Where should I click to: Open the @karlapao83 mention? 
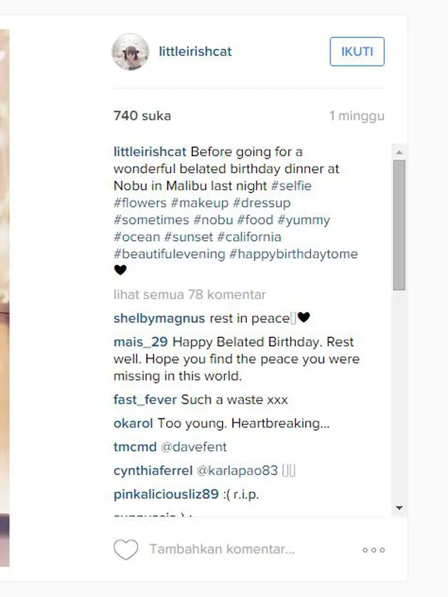click(237, 470)
